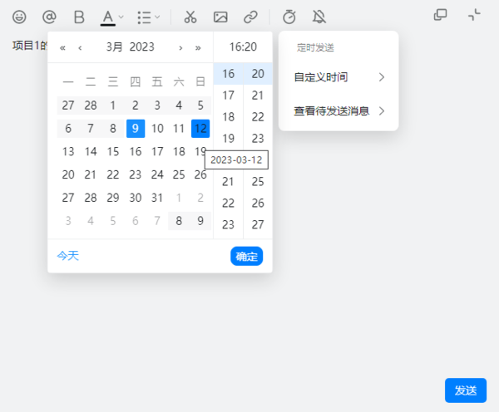The image size is (499, 412).
Task: Insert a hyperlink with link icon
Action: (250, 17)
